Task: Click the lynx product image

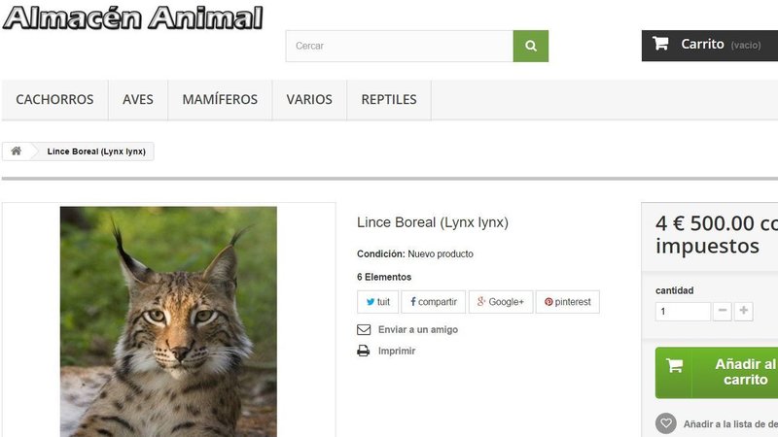Action: click(x=168, y=320)
